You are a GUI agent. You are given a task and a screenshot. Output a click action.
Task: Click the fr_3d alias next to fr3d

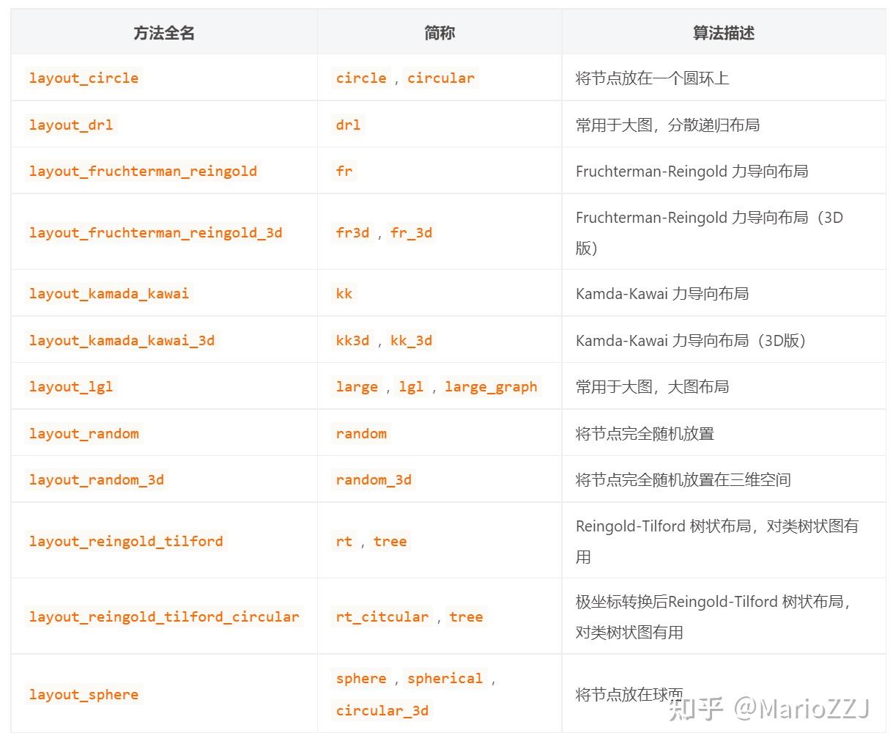coord(412,232)
